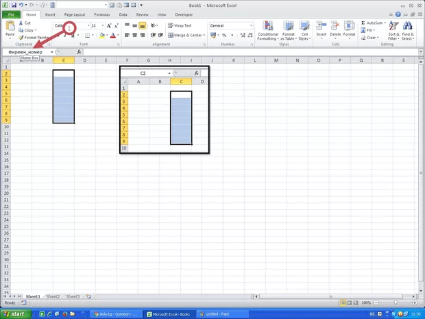
Task: Toggle Wrap Text for selected cells
Action: pos(180,25)
